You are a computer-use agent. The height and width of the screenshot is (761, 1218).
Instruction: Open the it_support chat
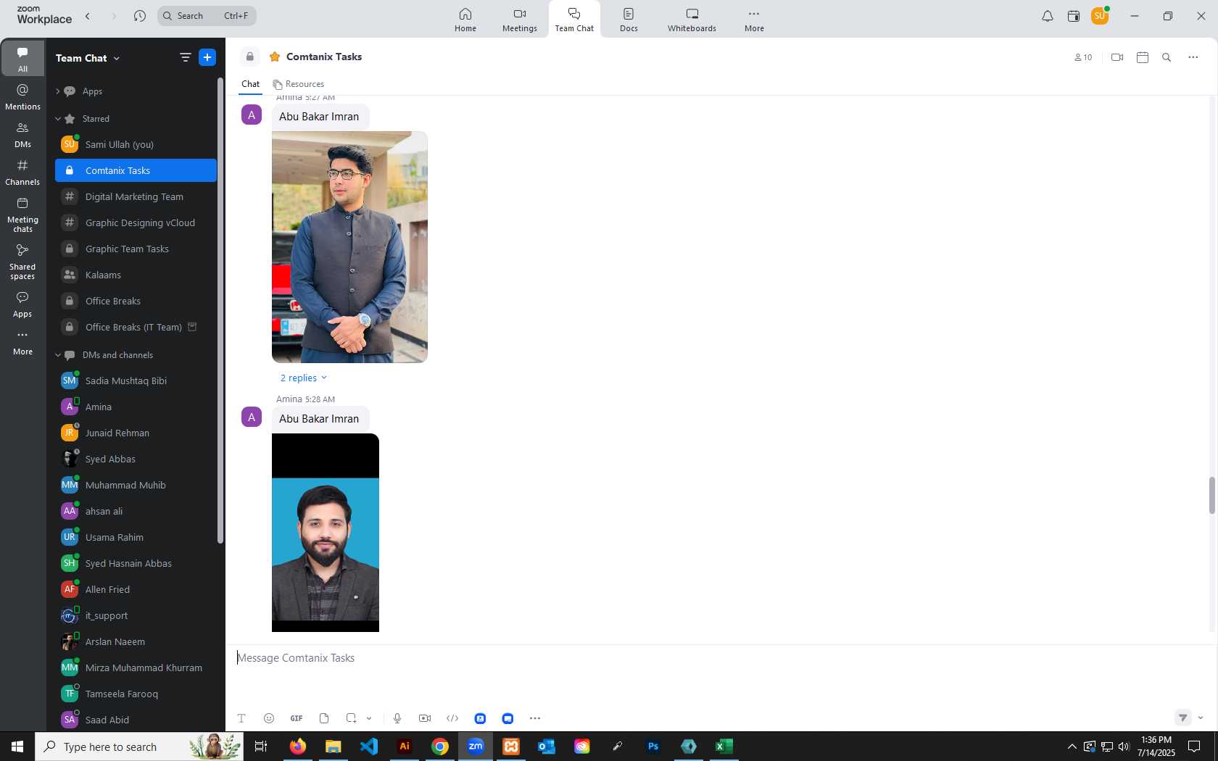tap(136, 615)
